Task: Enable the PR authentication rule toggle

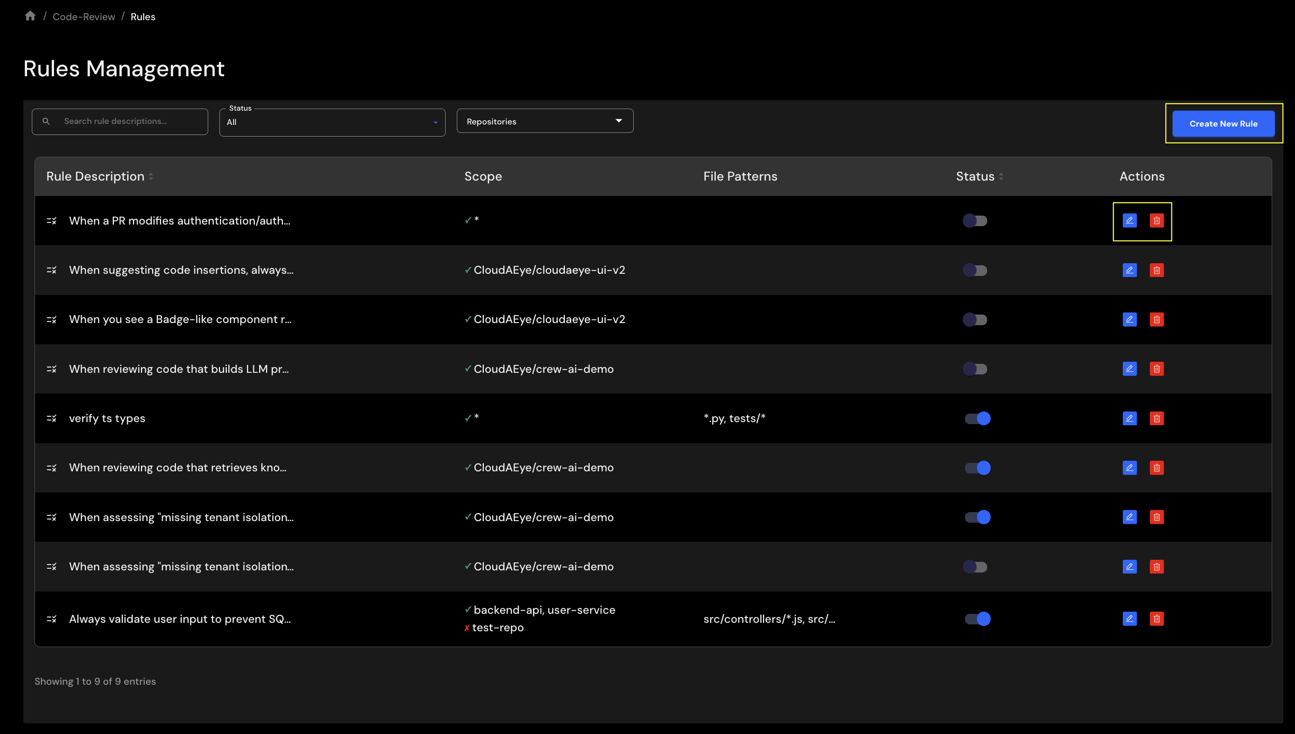Action: [975, 220]
